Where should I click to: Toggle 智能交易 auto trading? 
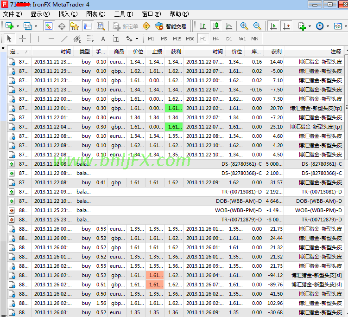171,26
